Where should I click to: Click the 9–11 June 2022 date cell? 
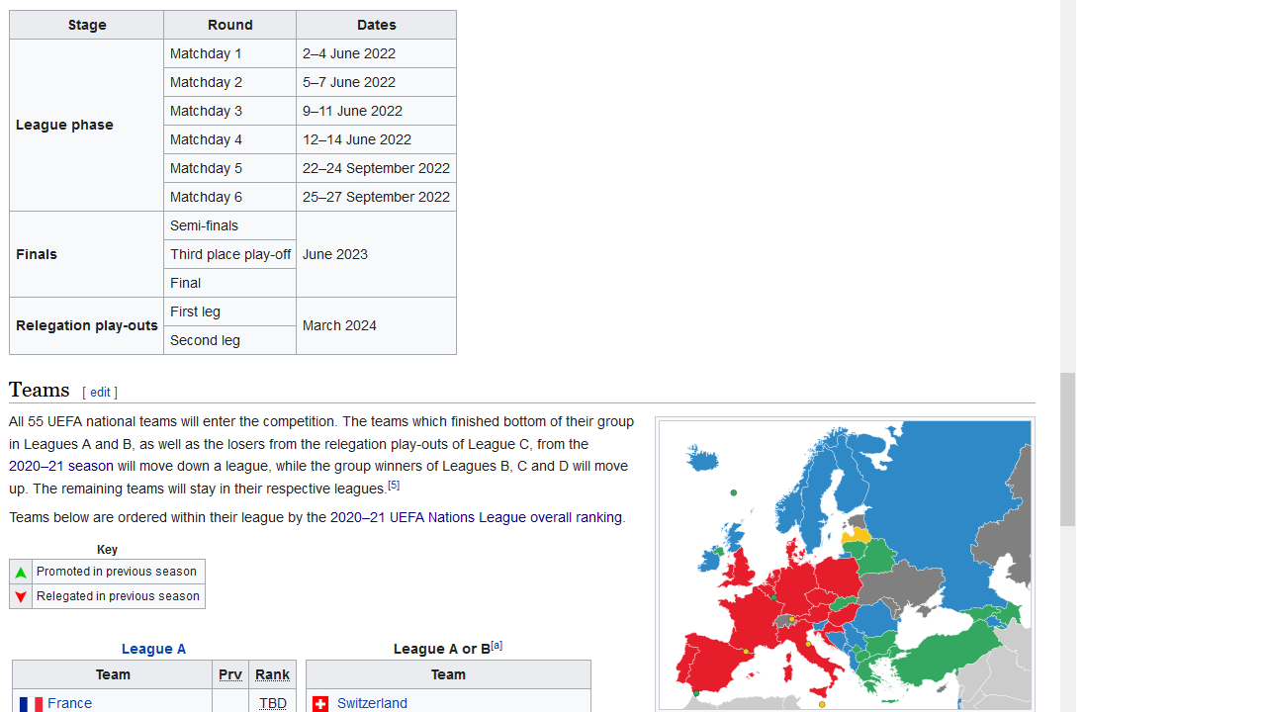click(x=376, y=111)
